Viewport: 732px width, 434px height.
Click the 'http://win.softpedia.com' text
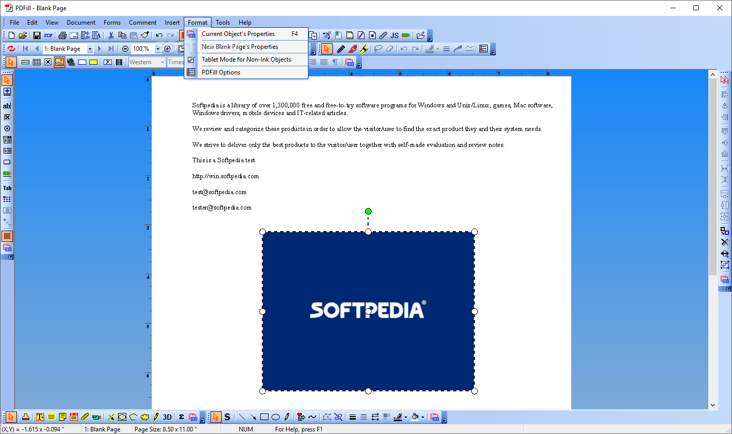(x=225, y=176)
